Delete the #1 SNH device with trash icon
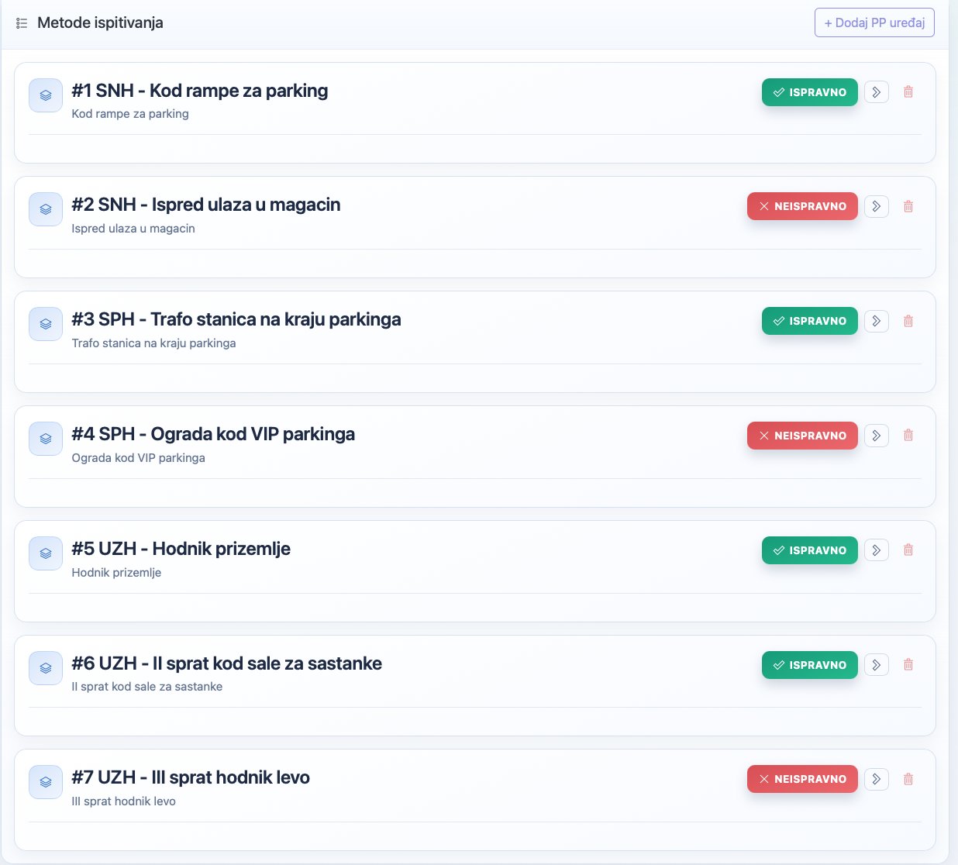Screen dimensions: 958x865 908,92
